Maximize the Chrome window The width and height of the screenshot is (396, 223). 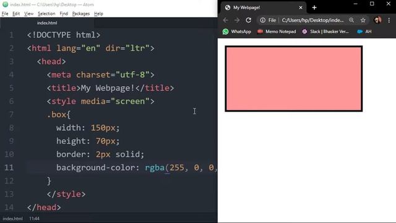(372, 4)
